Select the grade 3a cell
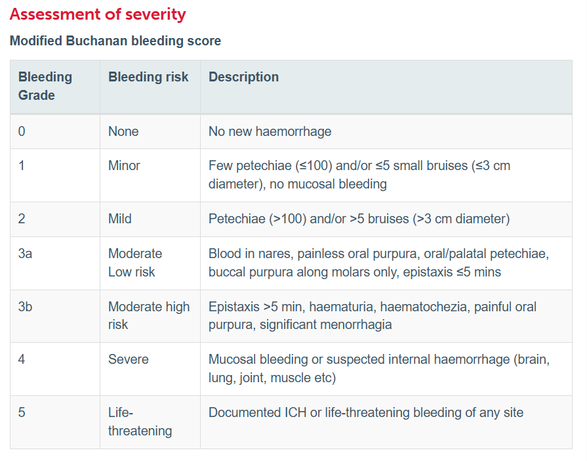Image resolution: width=587 pixels, height=461 pixels. pos(55,263)
